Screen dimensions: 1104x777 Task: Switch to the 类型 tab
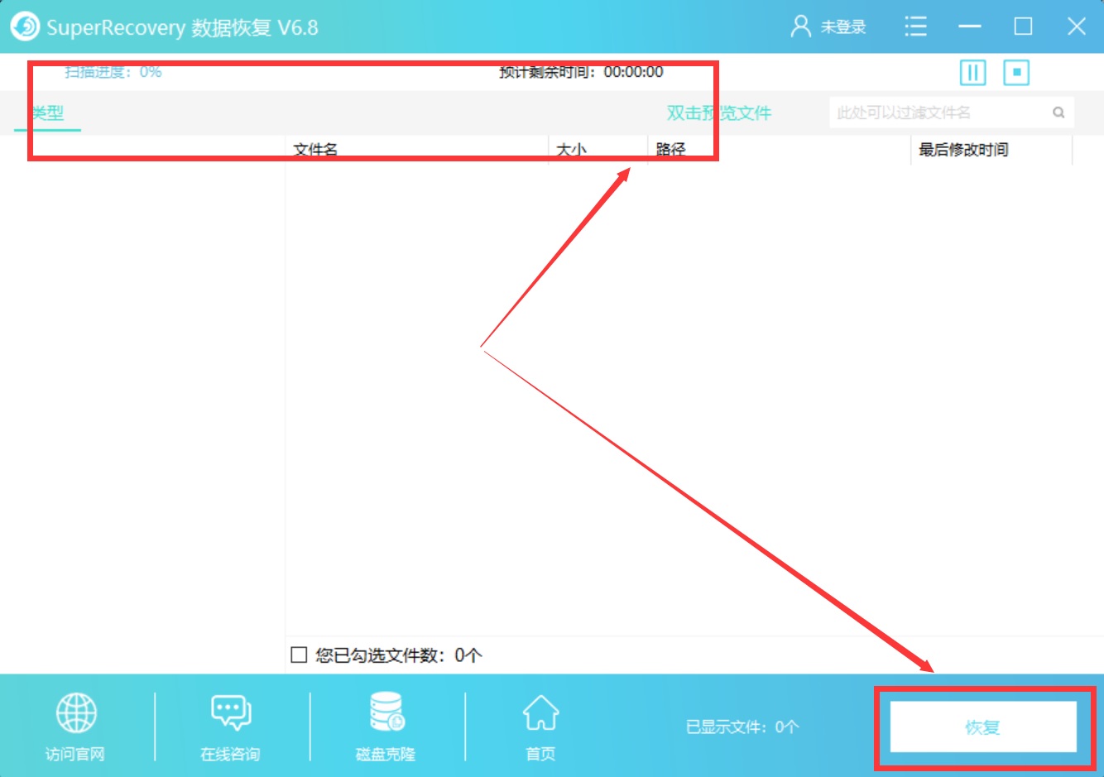(x=47, y=113)
